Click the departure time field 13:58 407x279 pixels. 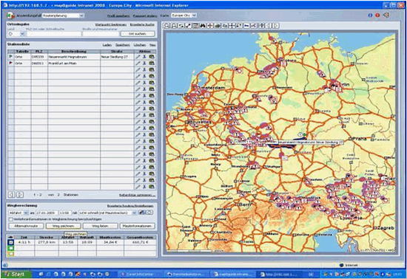coord(65,213)
